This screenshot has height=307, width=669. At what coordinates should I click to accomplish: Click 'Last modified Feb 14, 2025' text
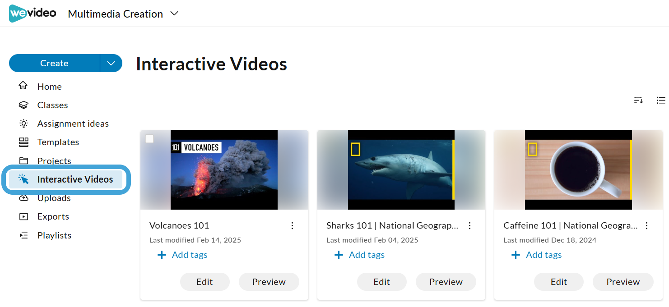click(x=195, y=240)
